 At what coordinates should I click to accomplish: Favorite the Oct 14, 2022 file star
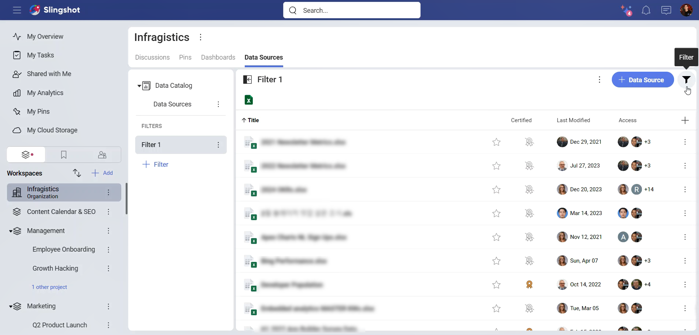pos(496,285)
